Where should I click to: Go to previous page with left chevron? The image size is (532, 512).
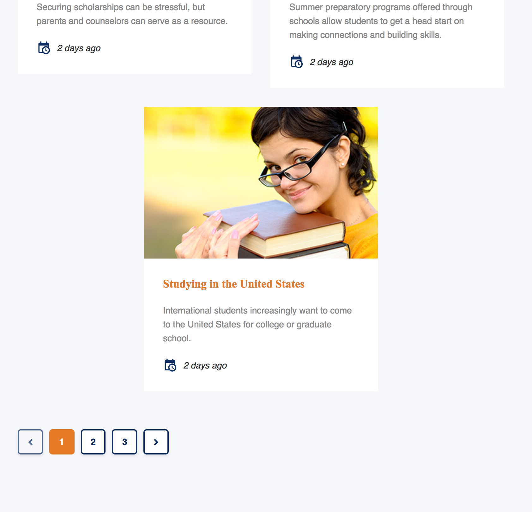tap(30, 442)
